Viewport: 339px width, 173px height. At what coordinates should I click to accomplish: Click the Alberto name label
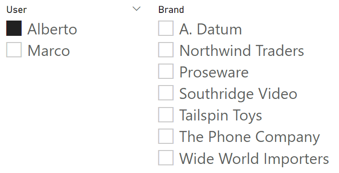(x=52, y=29)
